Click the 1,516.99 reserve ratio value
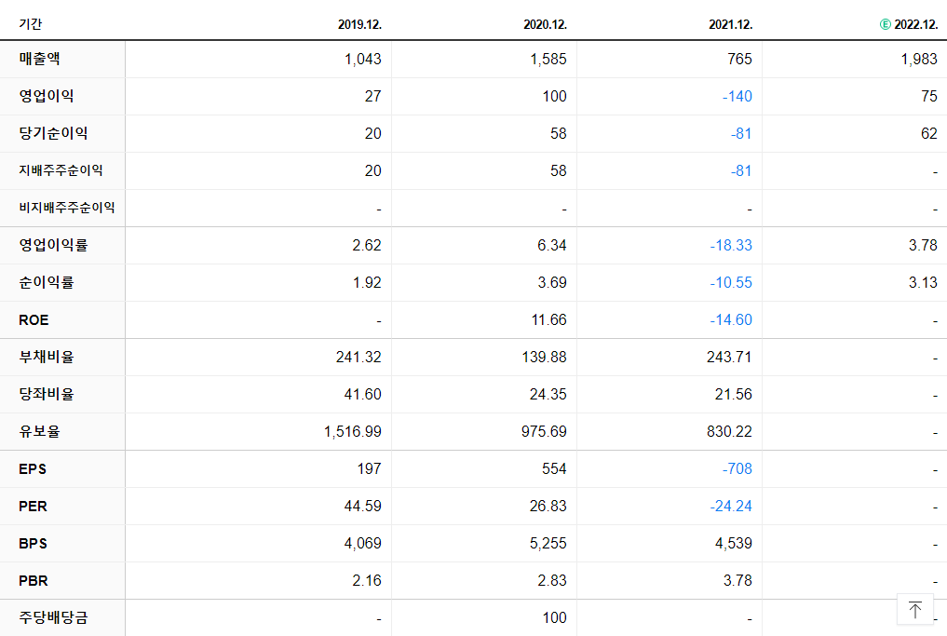Screen dimensions: 947x636 tap(352, 432)
